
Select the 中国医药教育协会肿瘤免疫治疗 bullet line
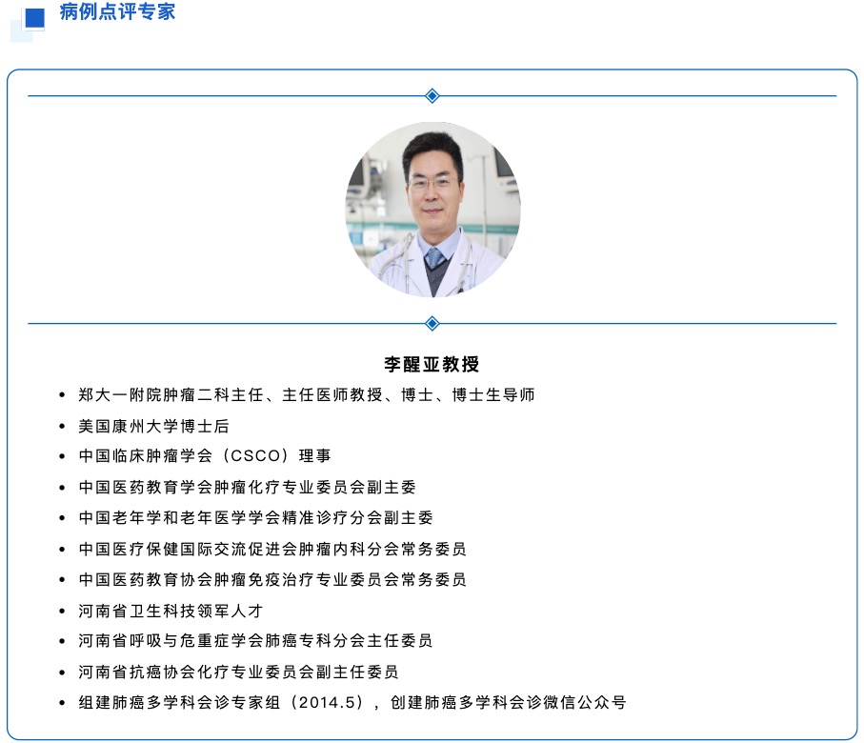[x=272, y=579]
